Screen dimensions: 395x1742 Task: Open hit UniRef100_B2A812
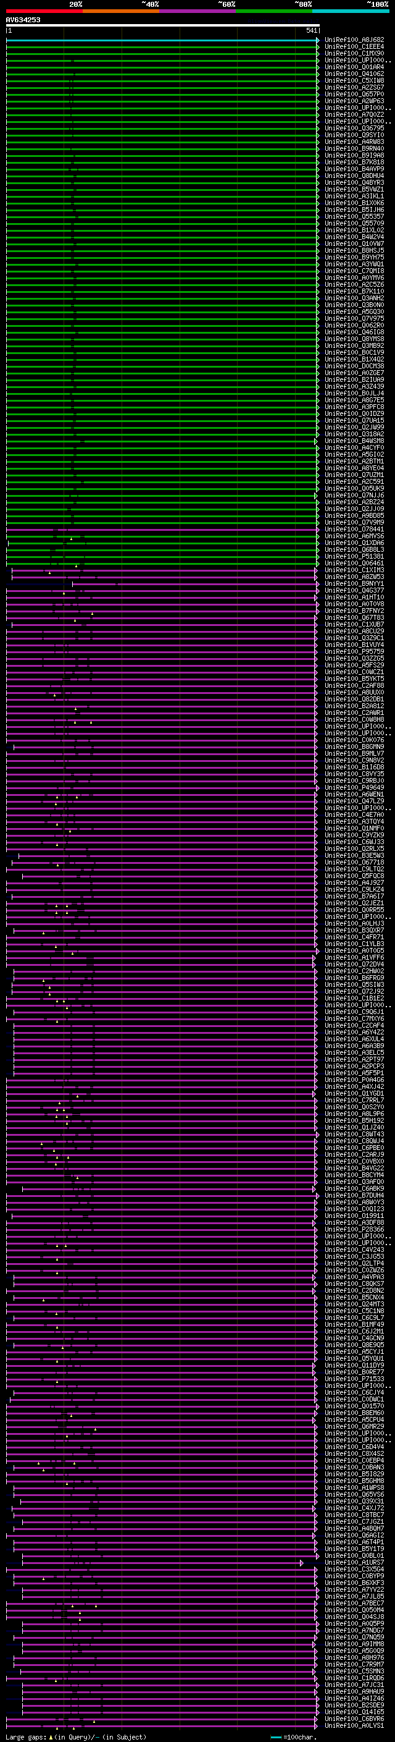[354, 705]
